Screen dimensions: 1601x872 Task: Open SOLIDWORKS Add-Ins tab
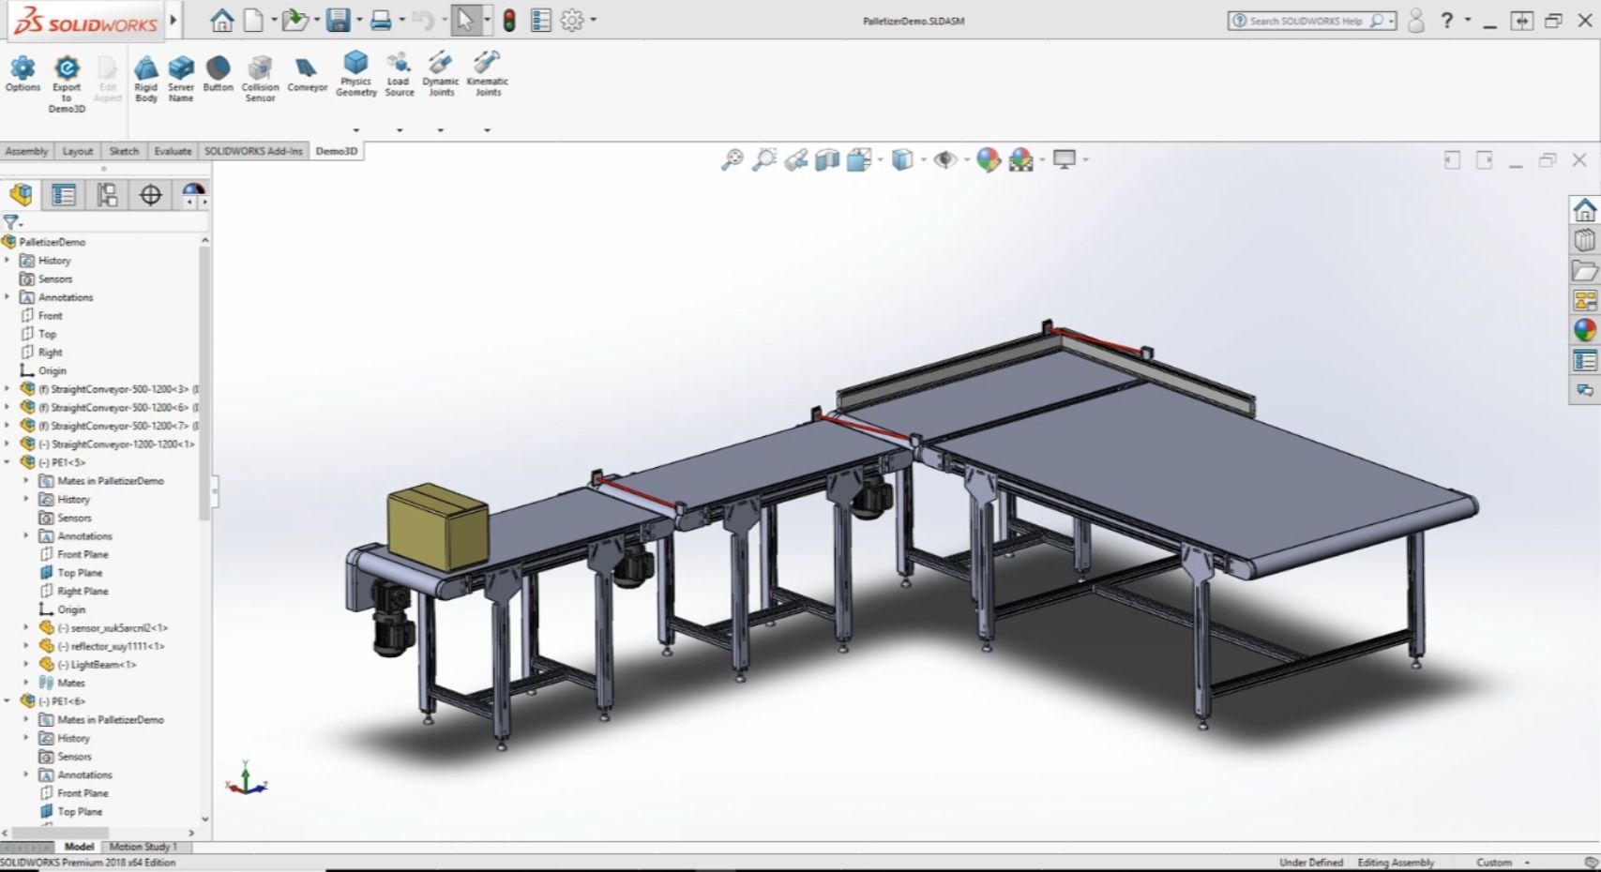click(253, 151)
